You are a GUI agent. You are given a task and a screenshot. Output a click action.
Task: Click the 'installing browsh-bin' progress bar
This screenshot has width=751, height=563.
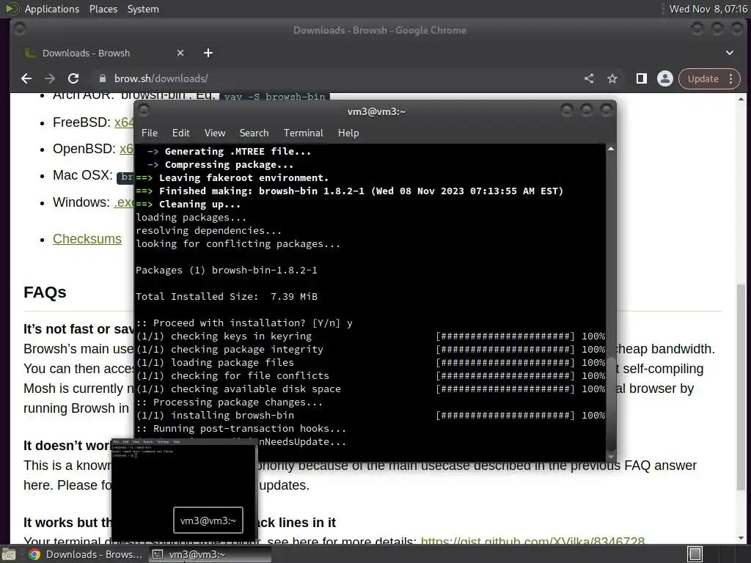(505, 415)
